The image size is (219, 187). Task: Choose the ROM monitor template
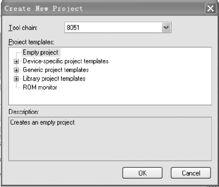(40, 87)
